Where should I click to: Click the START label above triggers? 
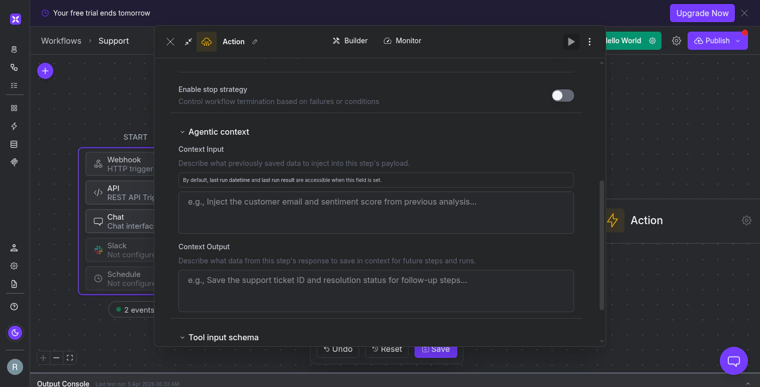click(x=135, y=137)
